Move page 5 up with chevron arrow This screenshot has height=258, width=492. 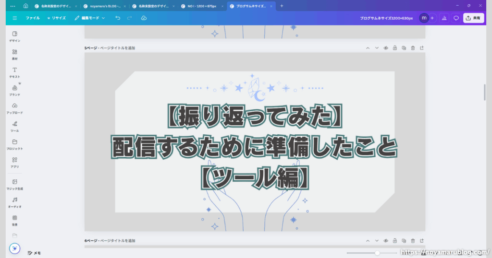tap(368, 48)
